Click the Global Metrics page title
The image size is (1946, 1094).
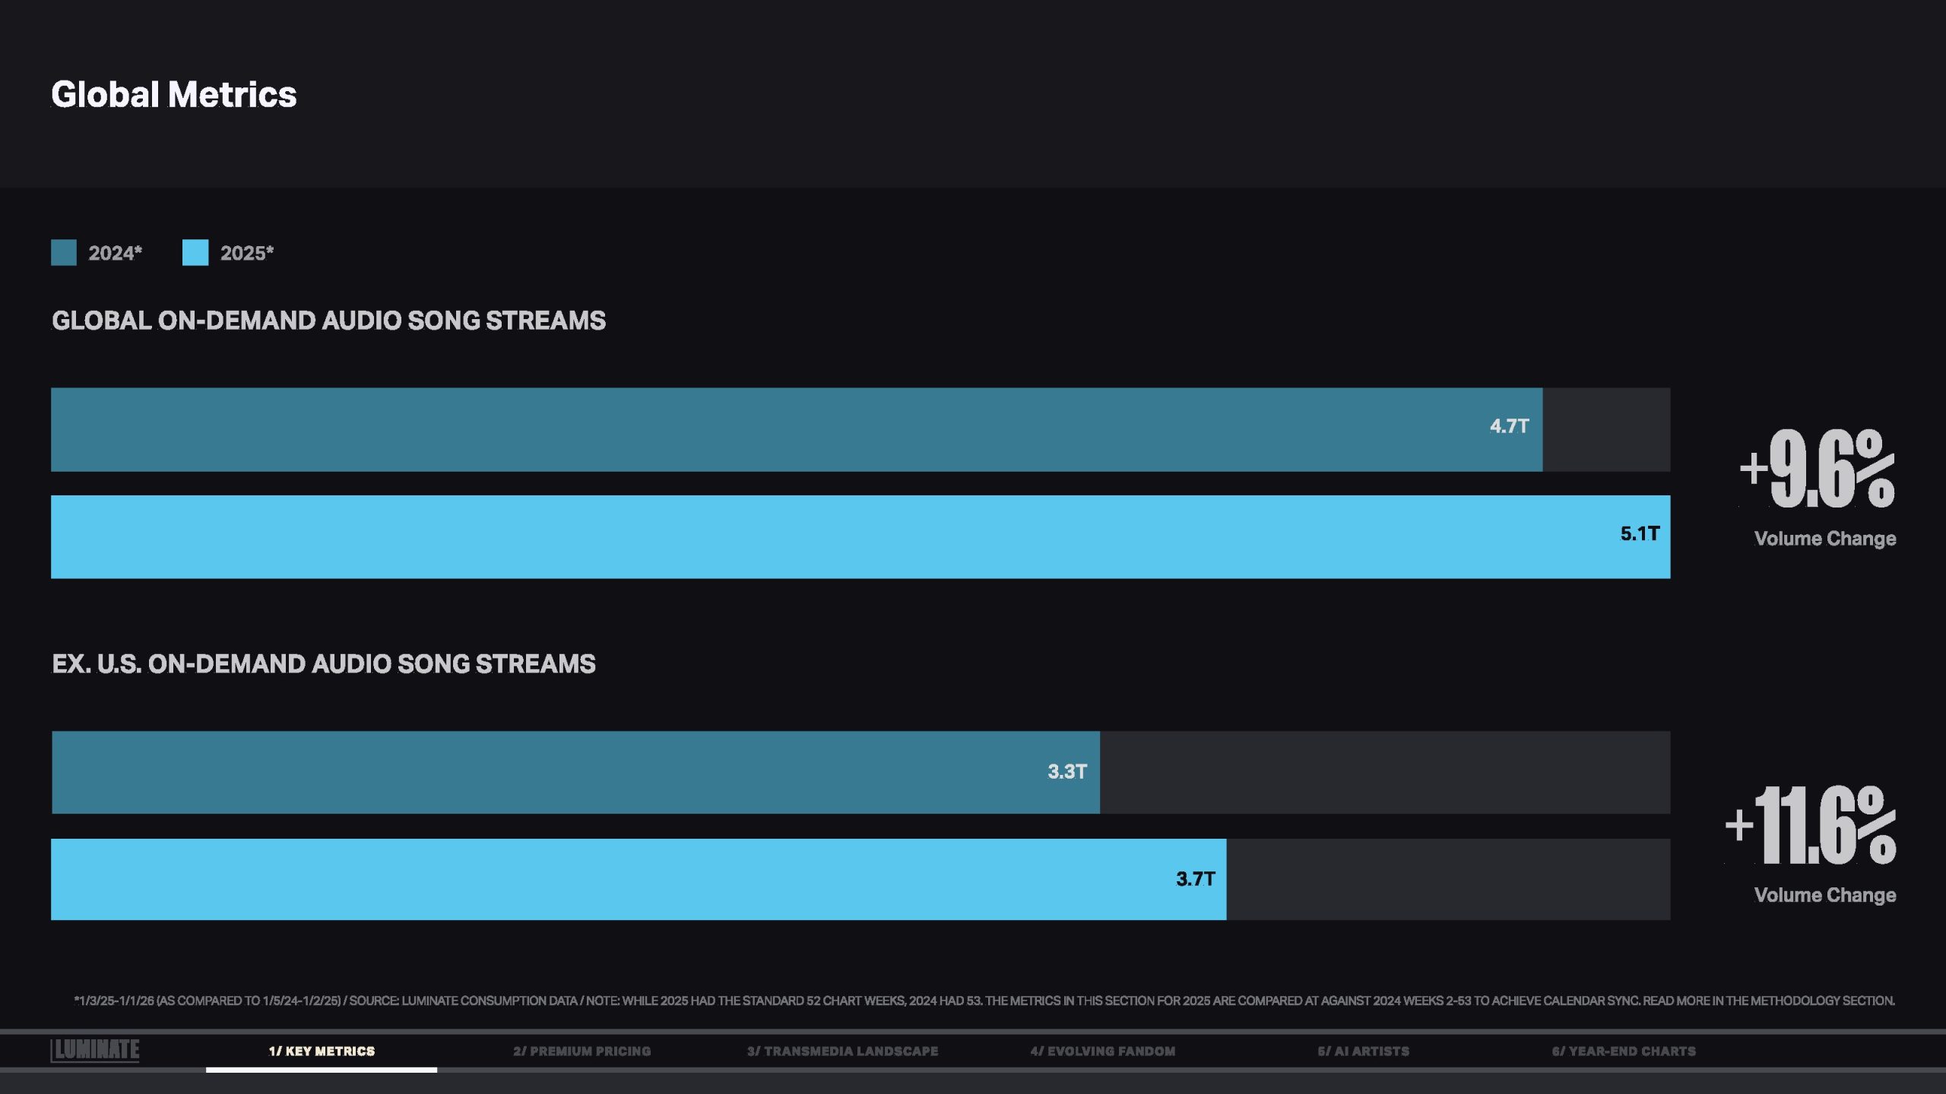pos(174,95)
